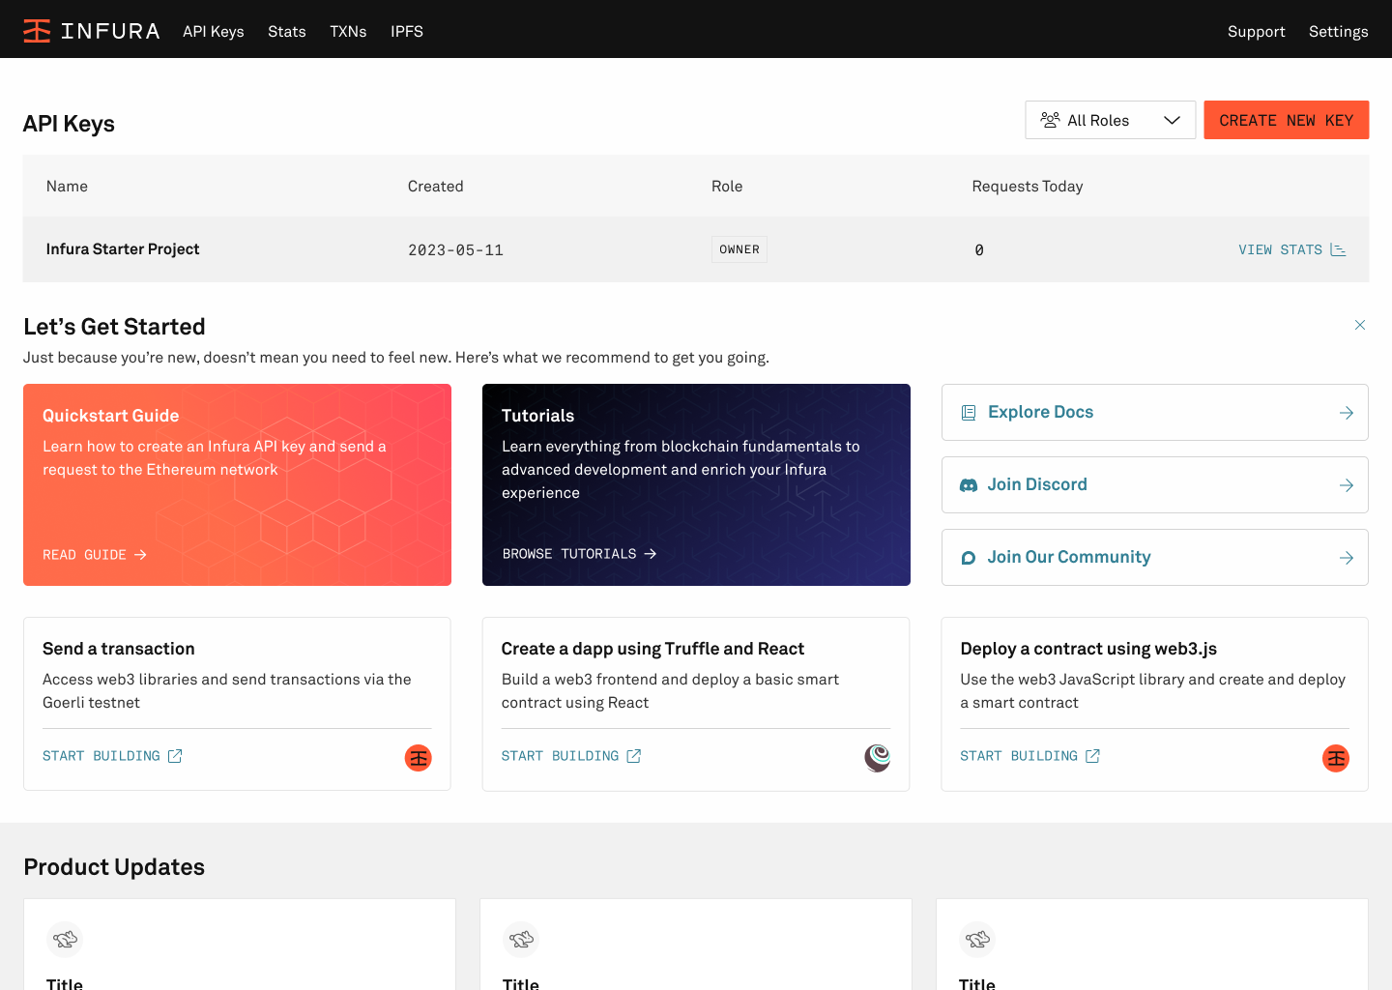The image size is (1392, 990).
Task: Click the Discord logo icon
Action: click(x=969, y=485)
